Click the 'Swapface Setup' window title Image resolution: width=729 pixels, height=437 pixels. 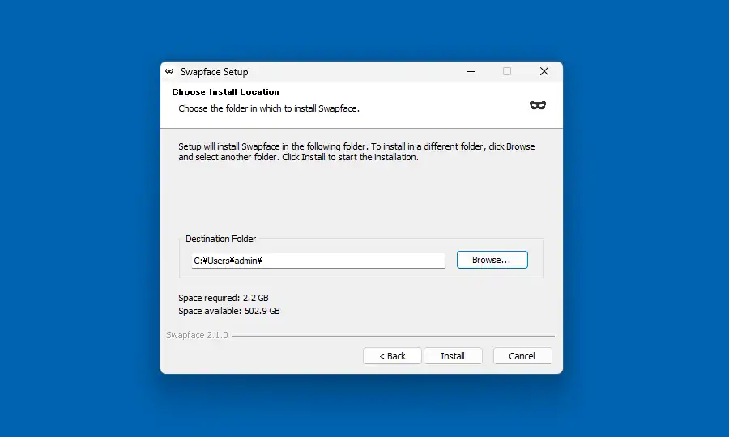[x=215, y=72]
